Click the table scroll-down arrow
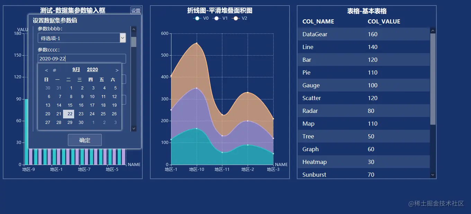Image resolution: width=471 pixels, height=214 pixels. point(433,175)
